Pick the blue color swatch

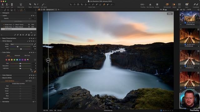pyautogui.click(x=20, y=60)
